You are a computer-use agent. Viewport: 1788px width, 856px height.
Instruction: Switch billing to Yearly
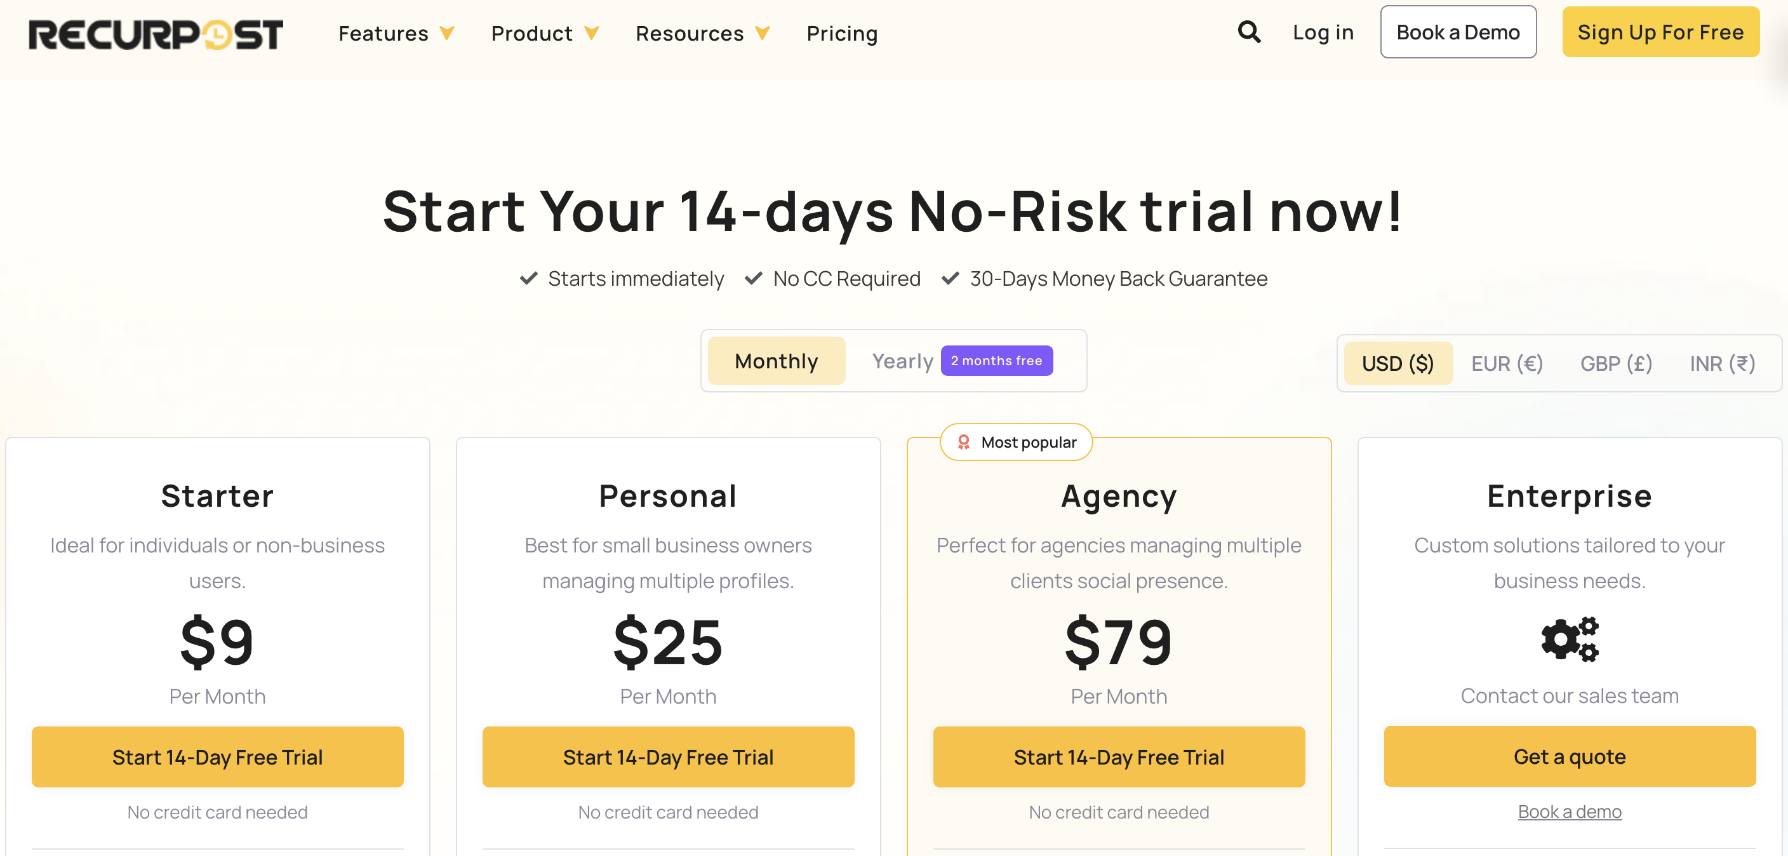point(902,361)
